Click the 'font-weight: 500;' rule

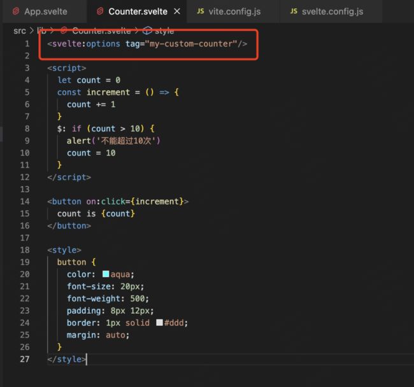pos(108,299)
